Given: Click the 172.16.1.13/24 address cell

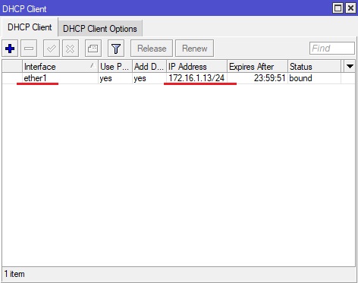Looking at the screenshot, I should point(196,78).
